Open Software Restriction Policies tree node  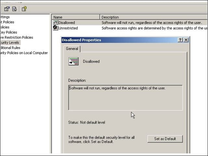coord(17,37)
